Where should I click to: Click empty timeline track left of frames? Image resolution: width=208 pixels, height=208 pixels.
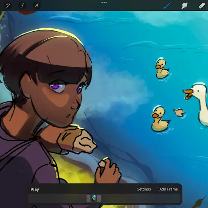coord(57,198)
